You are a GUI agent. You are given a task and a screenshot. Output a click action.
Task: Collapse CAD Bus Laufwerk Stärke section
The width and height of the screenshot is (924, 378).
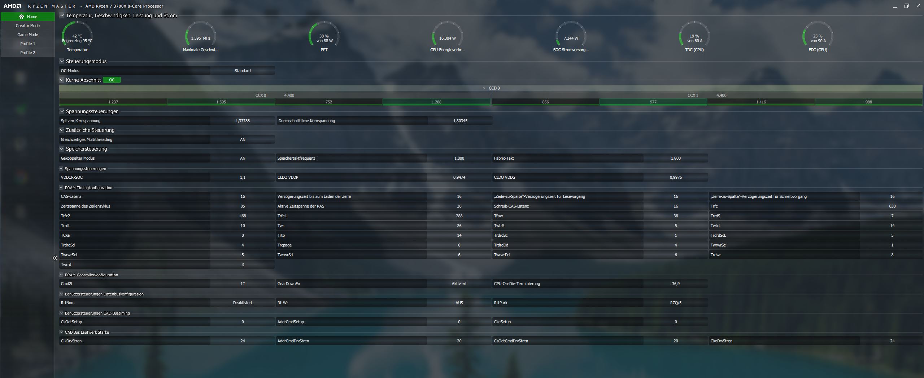[61, 332]
